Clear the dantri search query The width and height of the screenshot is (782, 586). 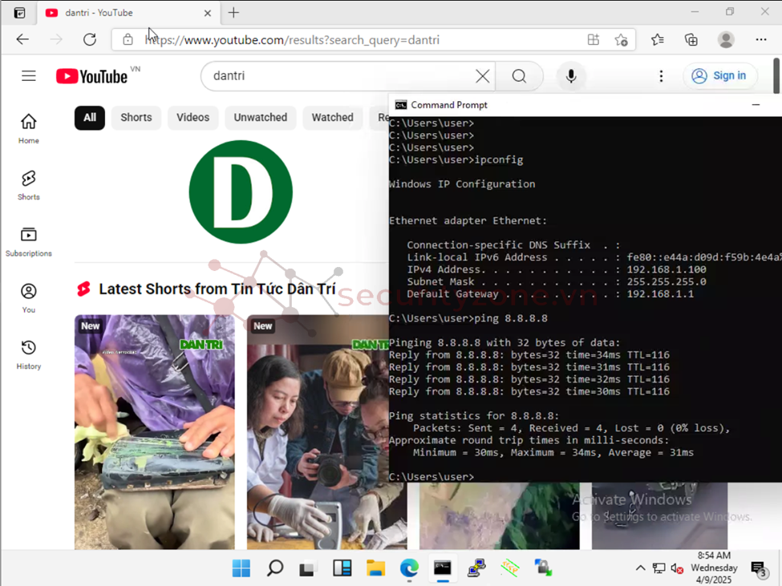[x=482, y=76]
